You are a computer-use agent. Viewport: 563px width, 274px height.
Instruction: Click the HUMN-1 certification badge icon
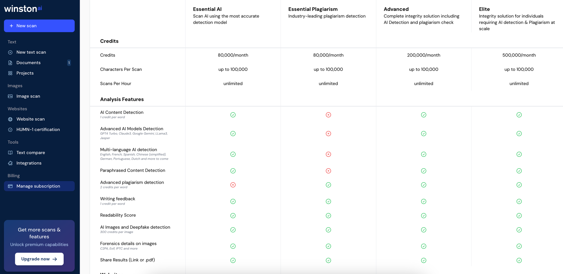pyautogui.click(x=10, y=130)
